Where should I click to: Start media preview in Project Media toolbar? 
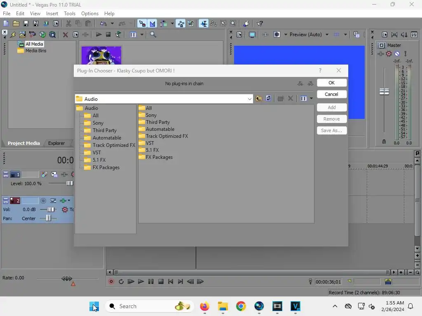coord(98,35)
